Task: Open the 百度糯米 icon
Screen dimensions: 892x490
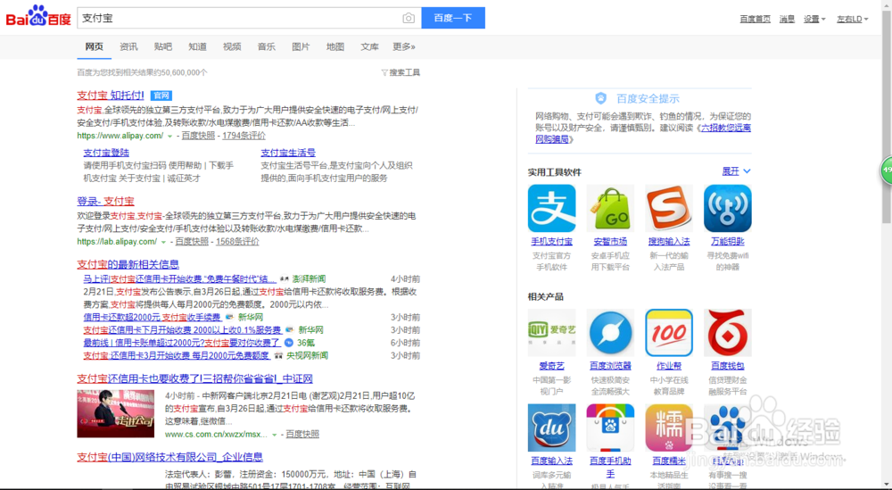Action: [x=668, y=428]
